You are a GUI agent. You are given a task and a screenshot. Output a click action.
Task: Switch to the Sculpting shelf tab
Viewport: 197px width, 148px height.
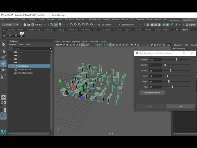[x=48, y=30]
